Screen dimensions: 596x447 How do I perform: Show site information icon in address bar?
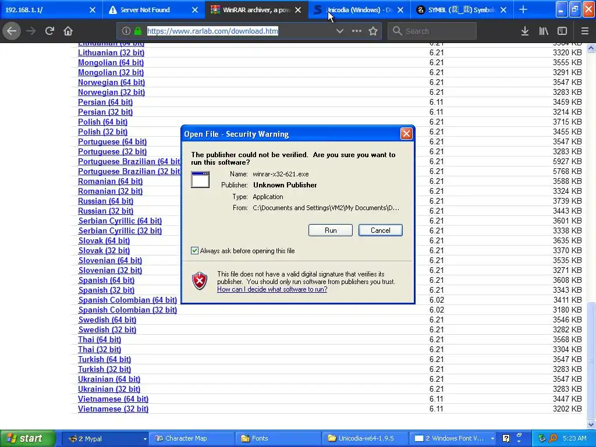(126, 31)
